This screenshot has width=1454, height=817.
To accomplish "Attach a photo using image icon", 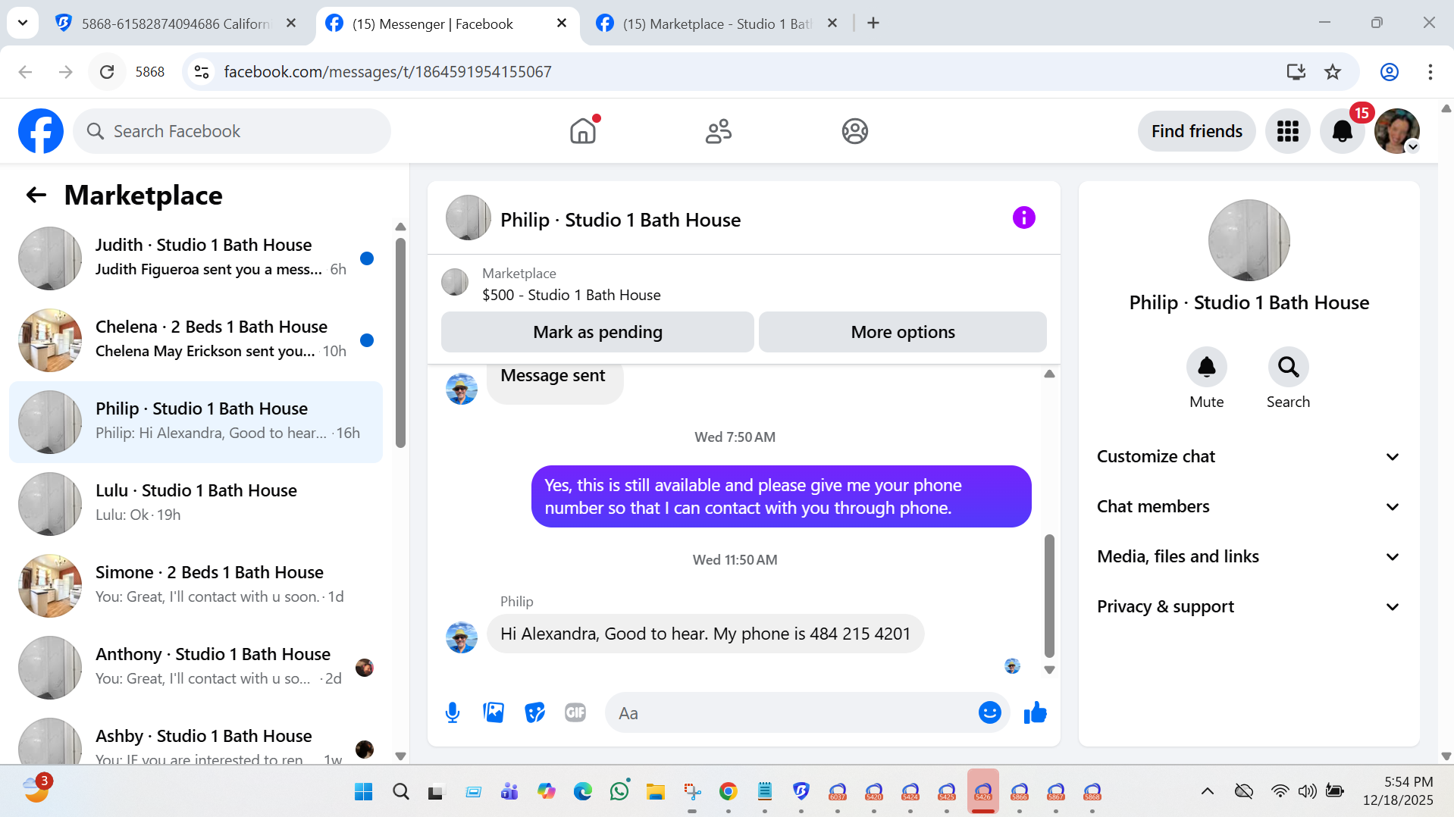I will (x=494, y=713).
